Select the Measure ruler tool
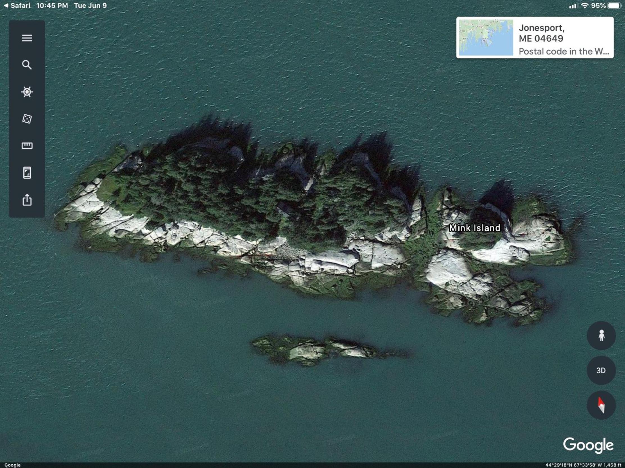Screen dimensions: 625x468 click(27, 146)
